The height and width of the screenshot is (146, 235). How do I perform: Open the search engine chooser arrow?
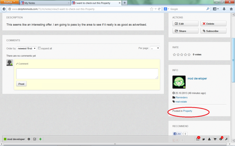point(168,9)
